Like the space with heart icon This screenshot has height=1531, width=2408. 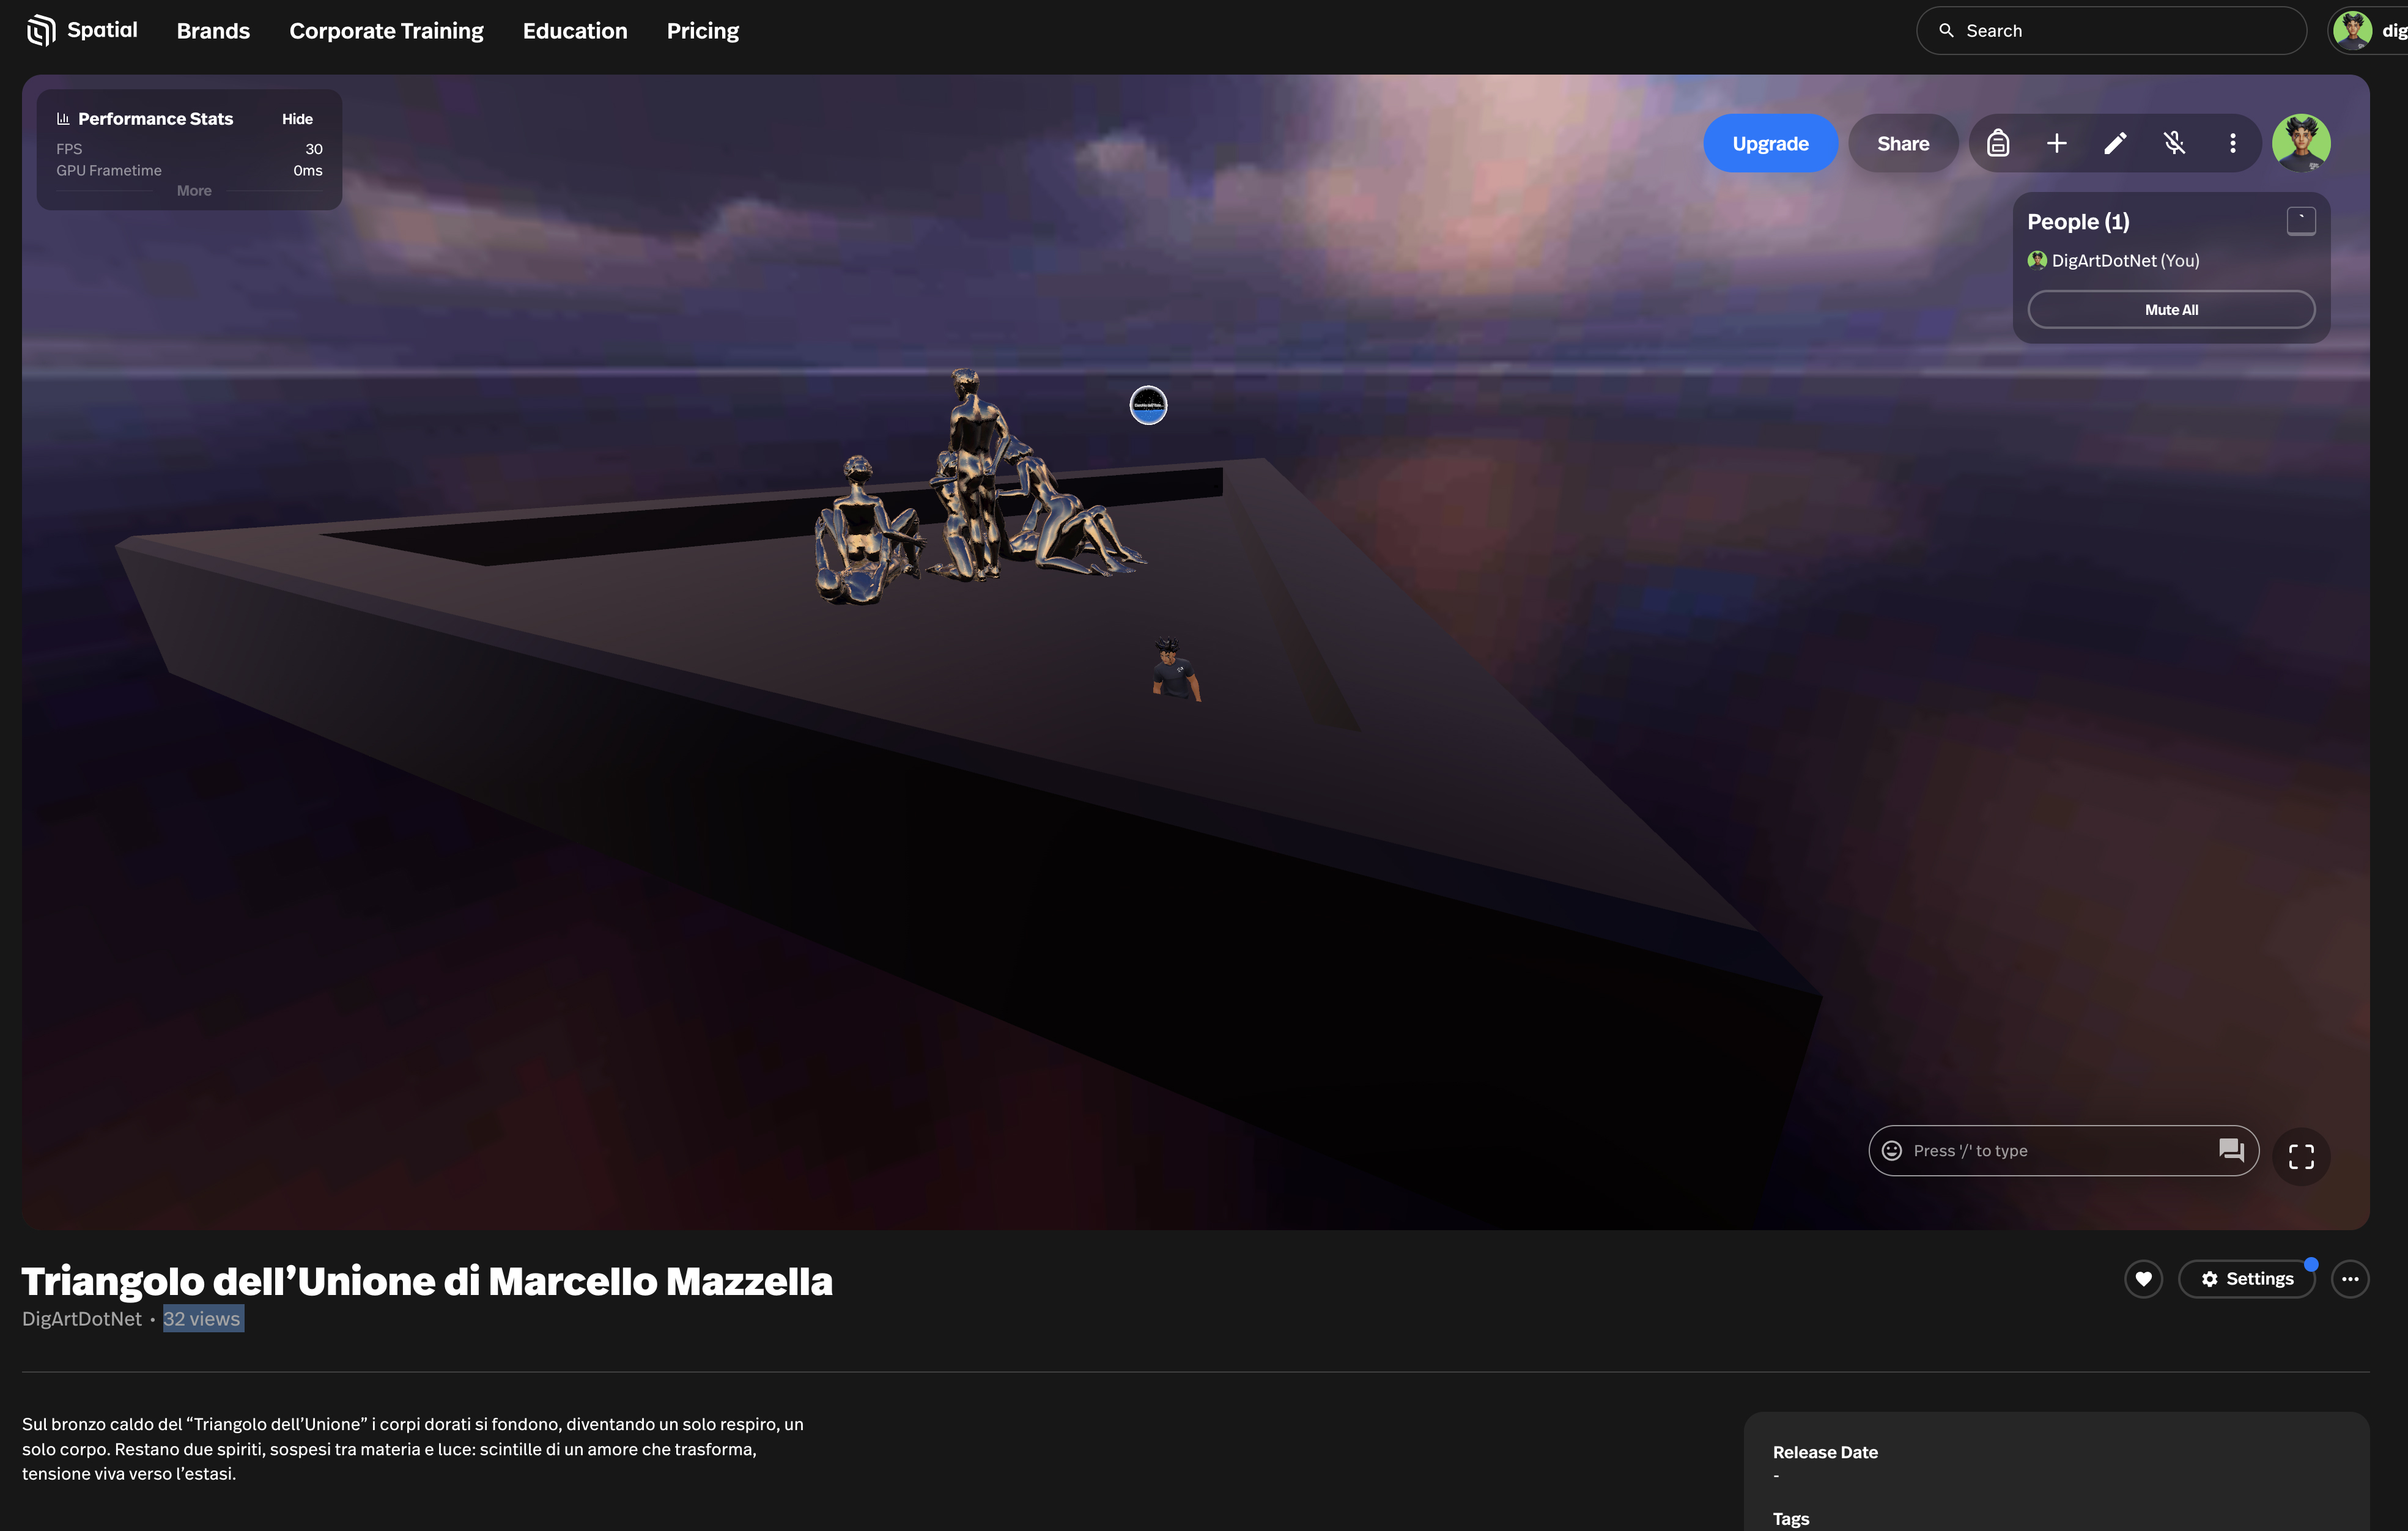click(2143, 1278)
